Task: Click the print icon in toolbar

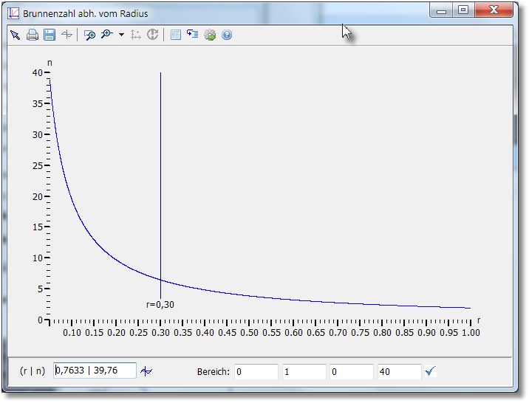Action: (x=33, y=35)
